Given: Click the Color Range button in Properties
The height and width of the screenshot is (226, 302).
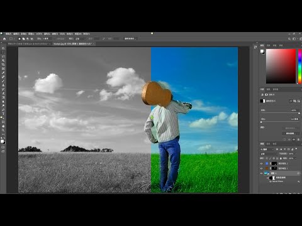Looking at the screenshot, I should click(x=291, y=133).
